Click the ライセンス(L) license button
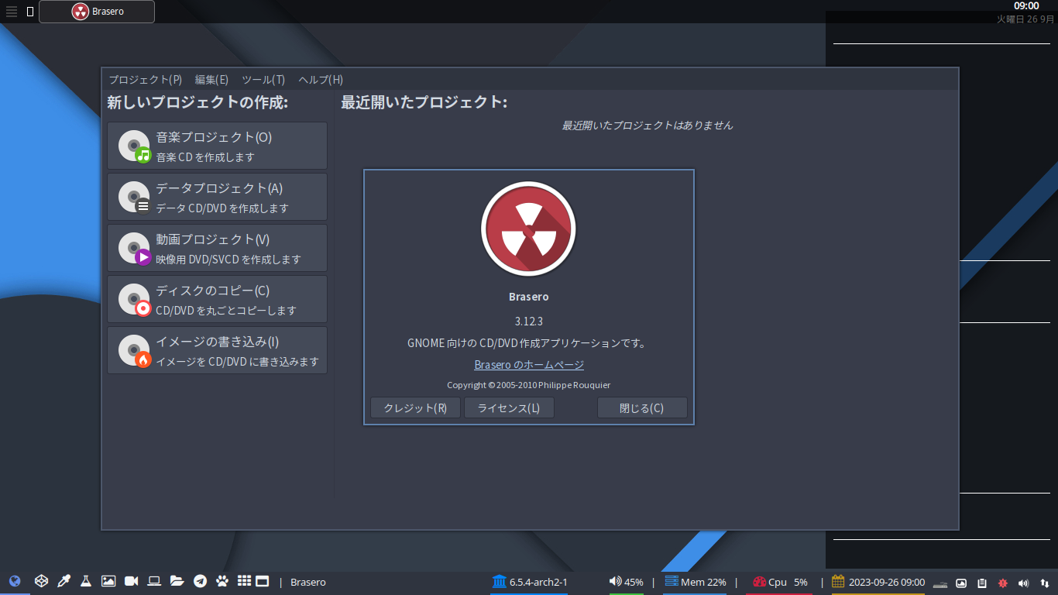 tap(509, 408)
